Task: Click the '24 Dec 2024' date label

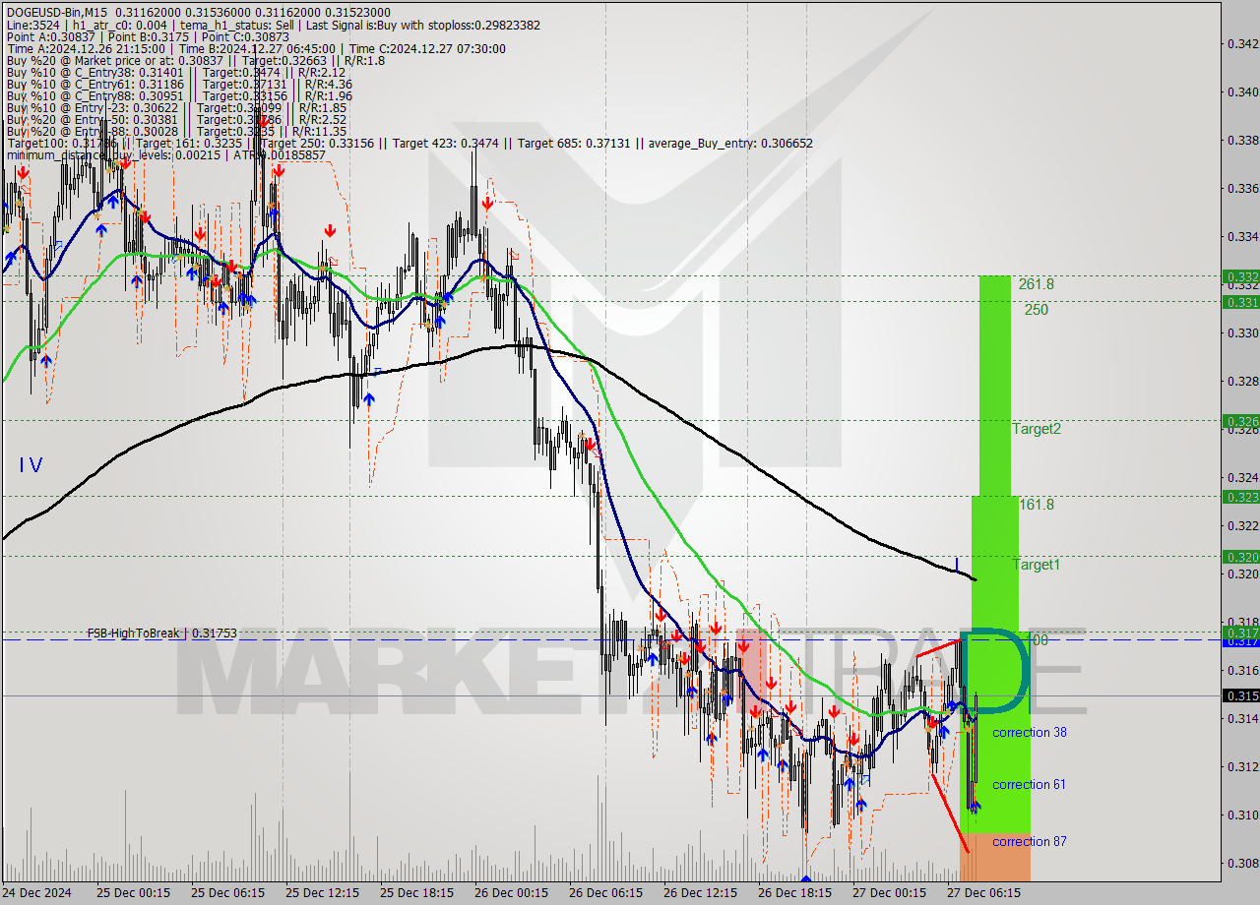Action: click(x=36, y=893)
